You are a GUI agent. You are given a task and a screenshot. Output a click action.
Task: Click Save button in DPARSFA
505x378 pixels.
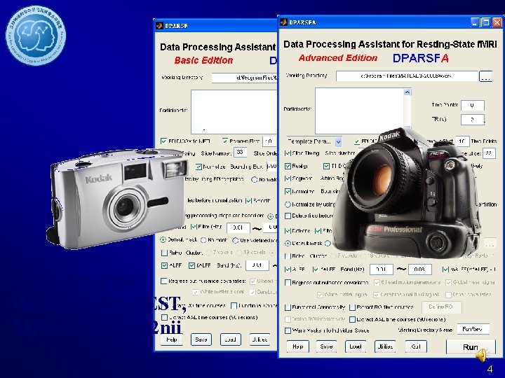[326, 346]
